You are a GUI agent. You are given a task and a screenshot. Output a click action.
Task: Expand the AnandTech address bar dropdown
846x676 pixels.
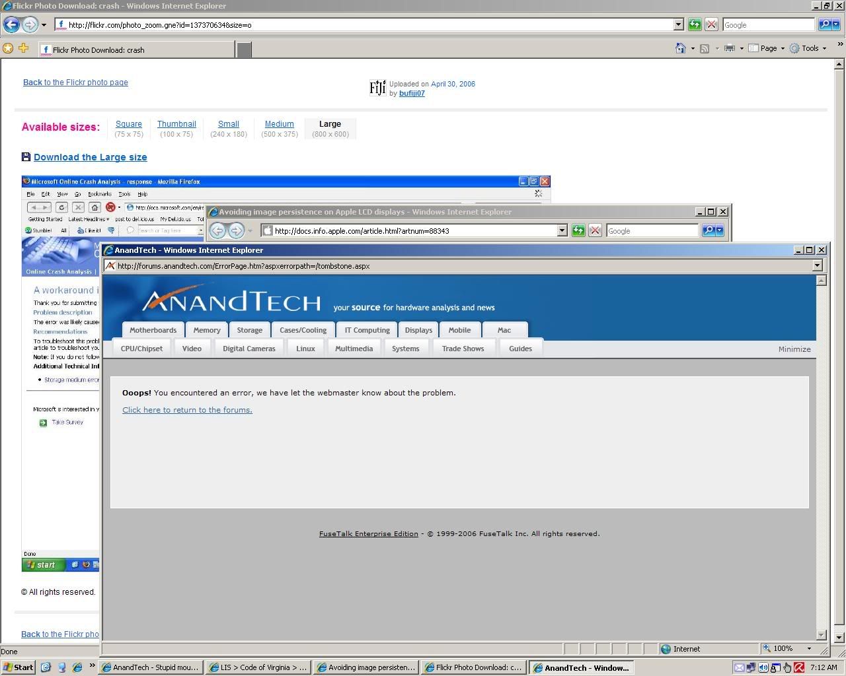coord(817,265)
